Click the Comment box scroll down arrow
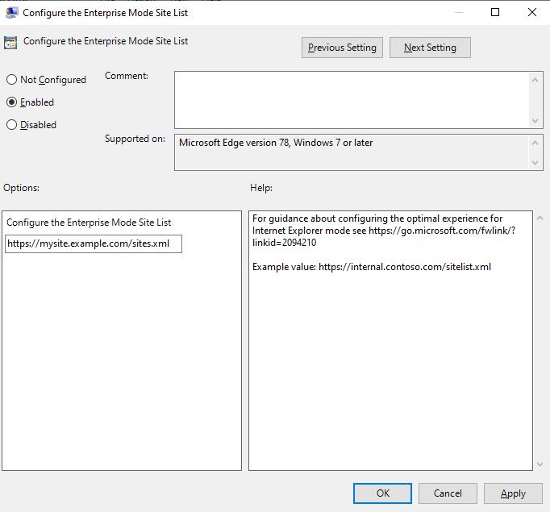 (x=535, y=121)
